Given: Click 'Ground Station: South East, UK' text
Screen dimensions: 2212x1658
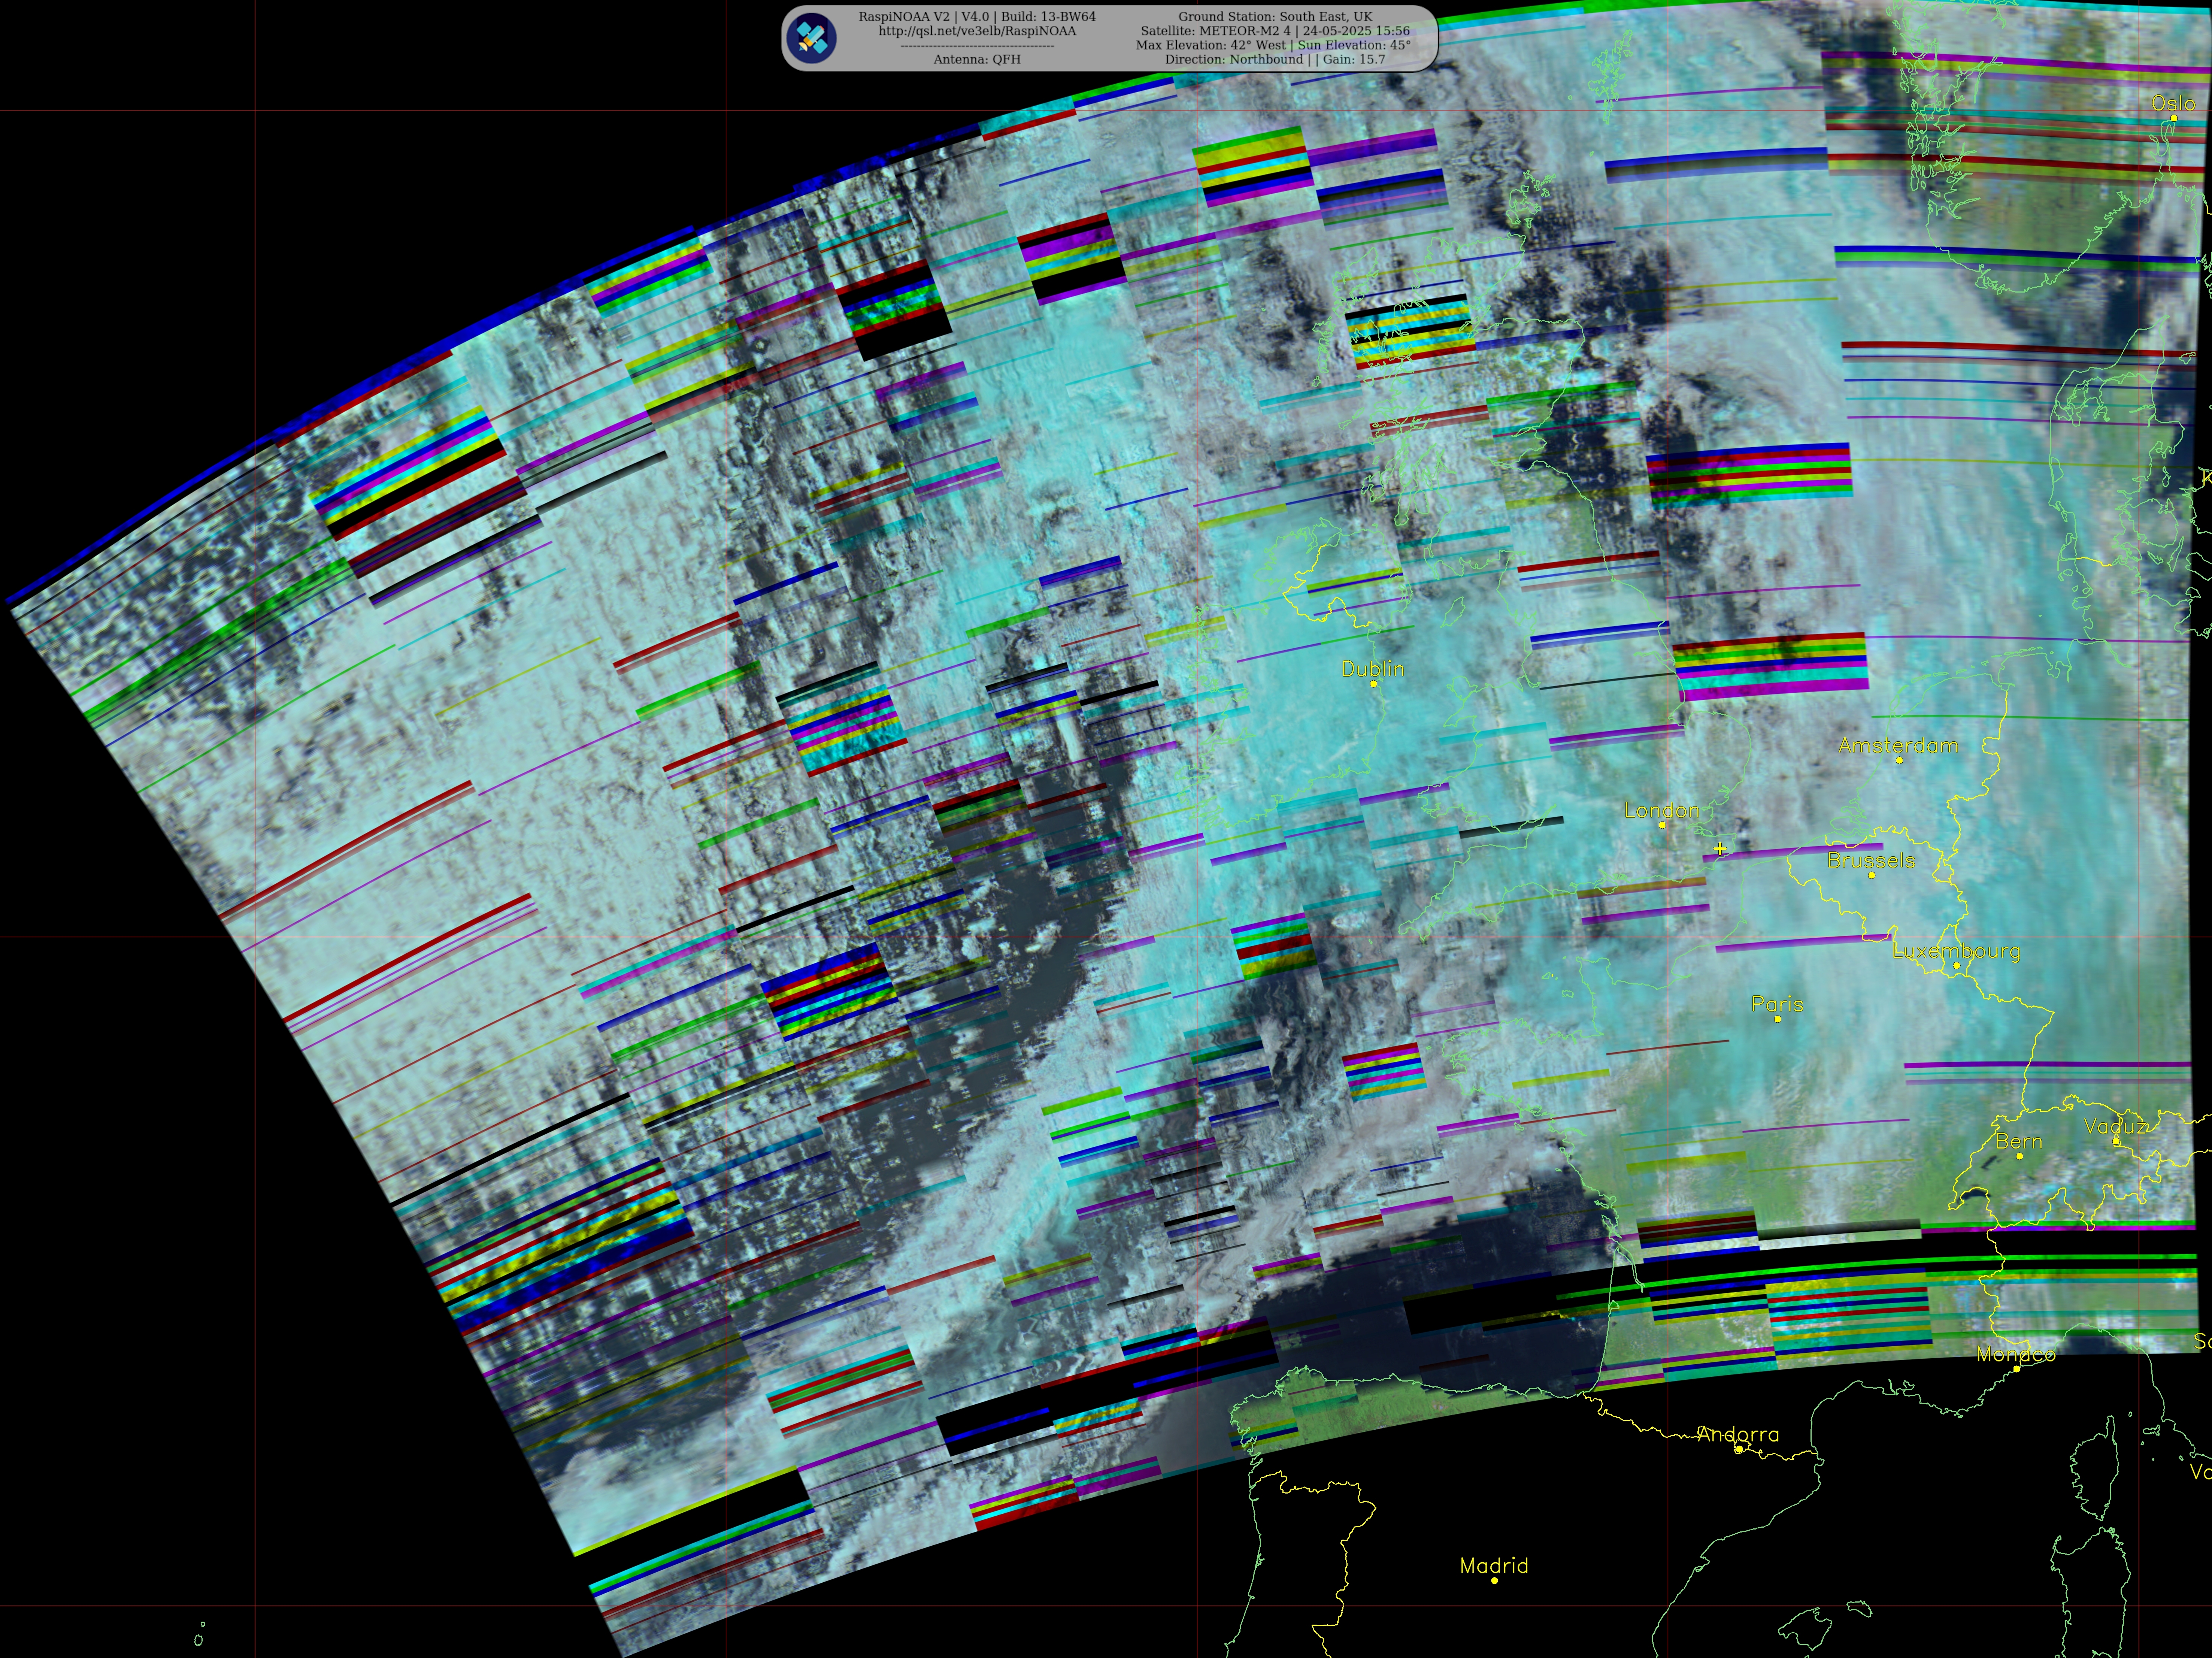Looking at the screenshot, I should [x=1275, y=17].
